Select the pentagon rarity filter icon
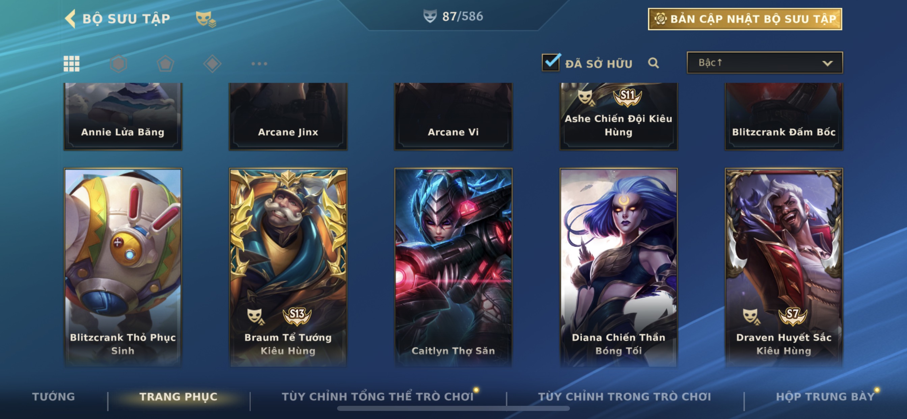The height and width of the screenshot is (419, 907). pos(165,64)
